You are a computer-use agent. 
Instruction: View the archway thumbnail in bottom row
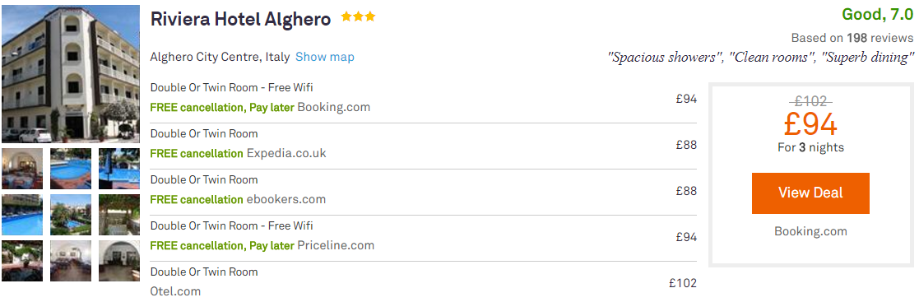119,260
